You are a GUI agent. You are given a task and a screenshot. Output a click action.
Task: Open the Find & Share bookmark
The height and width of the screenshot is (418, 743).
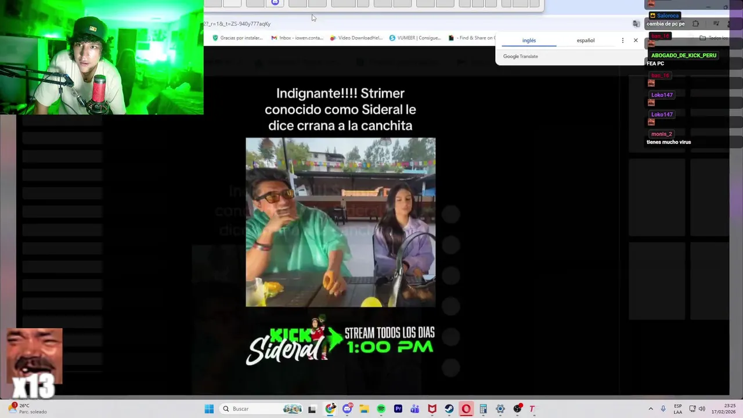pos(472,38)
